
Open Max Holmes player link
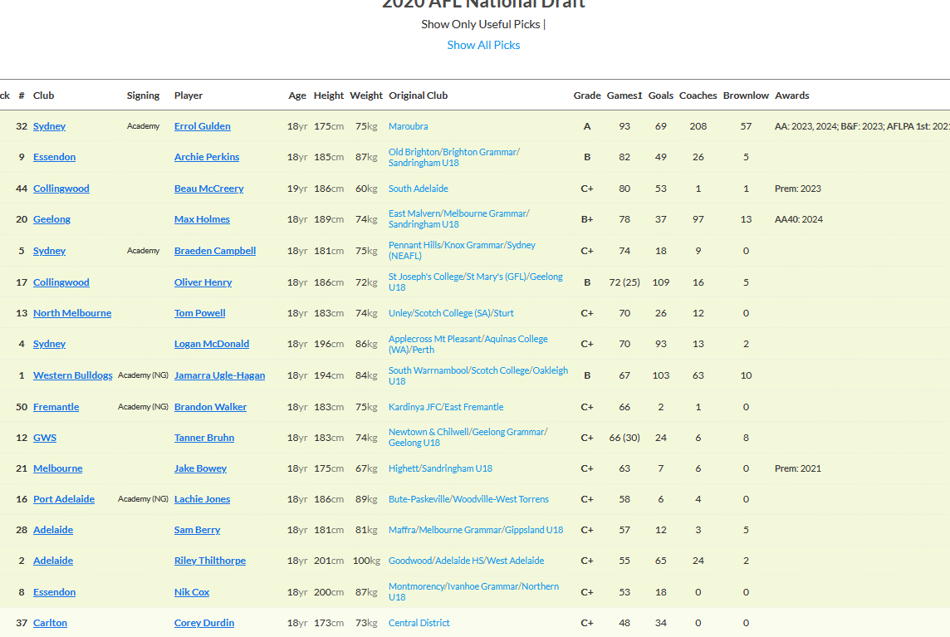(x=202, y=219)
